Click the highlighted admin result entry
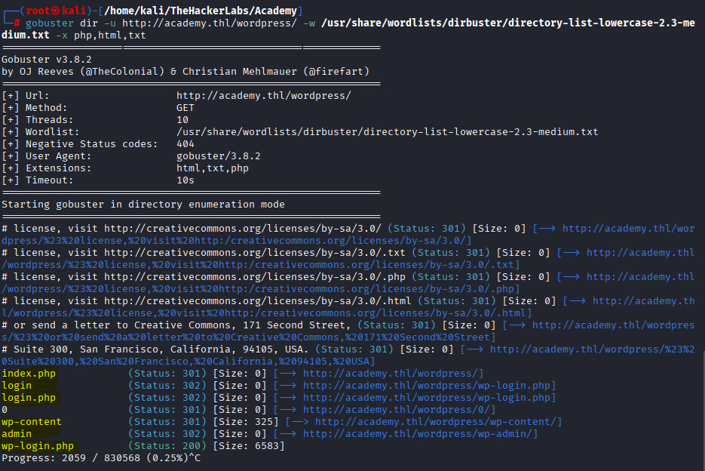This screenshot has width=705, height=471. pyautogui.click(x=17, y=434)
